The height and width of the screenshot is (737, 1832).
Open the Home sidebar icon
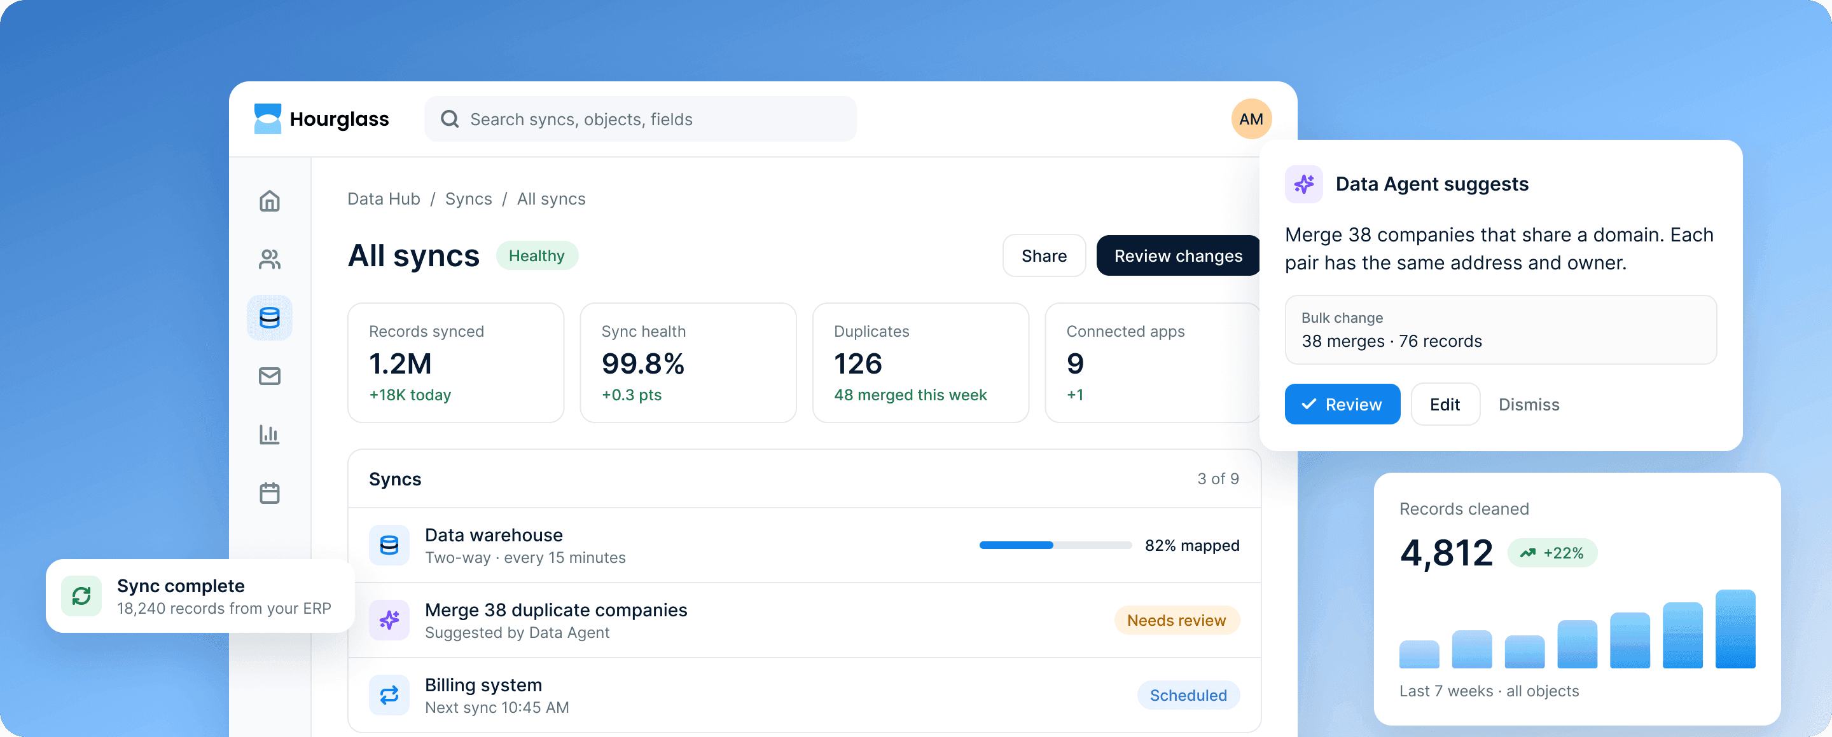(270, 201)
